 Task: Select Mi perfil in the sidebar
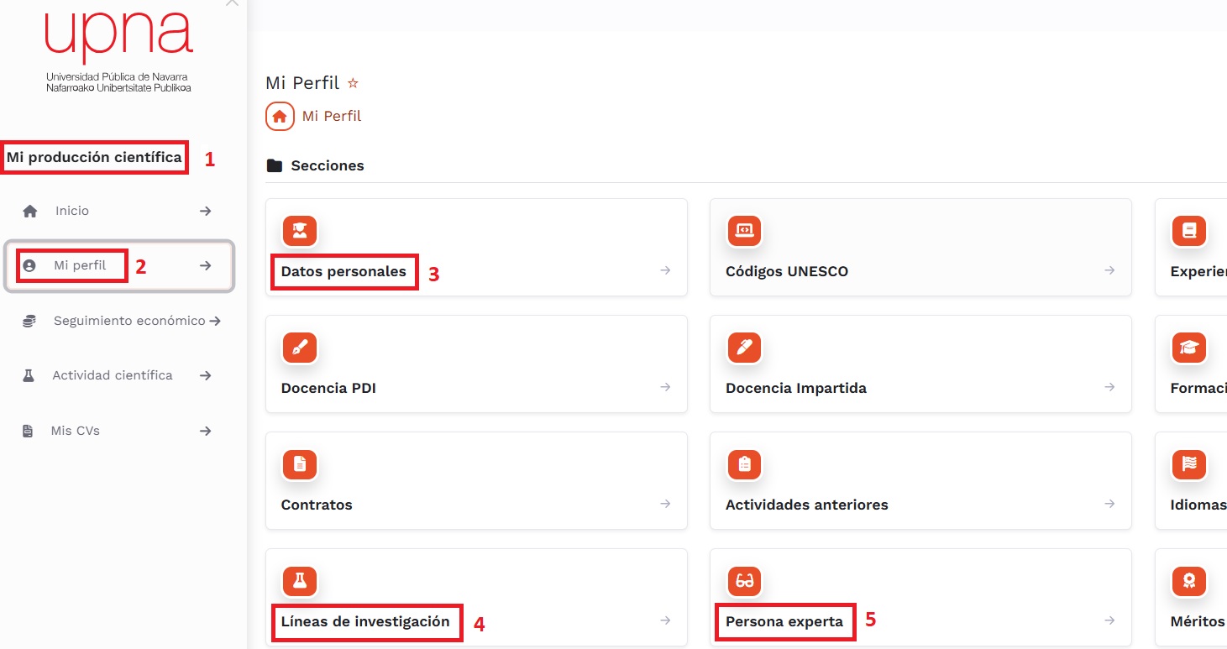pos(80,265)
